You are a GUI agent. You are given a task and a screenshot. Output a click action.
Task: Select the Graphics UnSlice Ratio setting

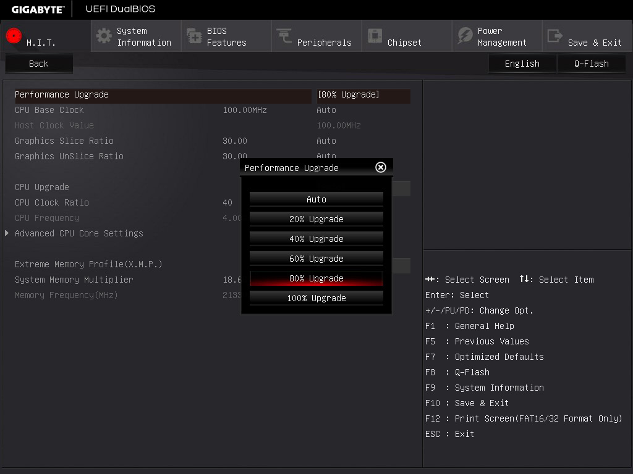click(x=69, y=156)
